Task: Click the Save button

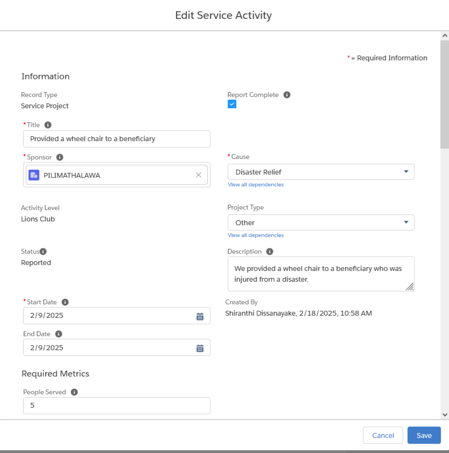Action: tap(424, 435)
